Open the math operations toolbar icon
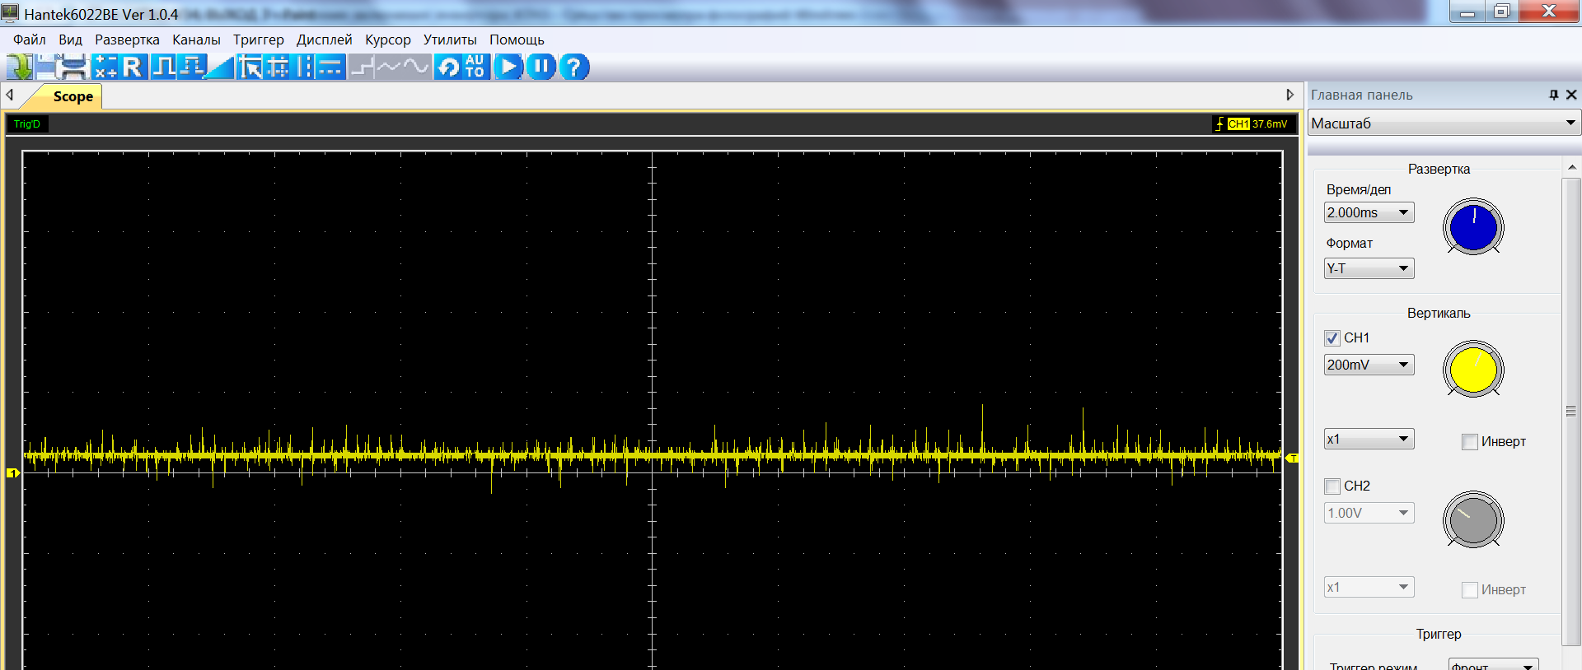Viewport: 1582px width, 670px height. (105, 67)
